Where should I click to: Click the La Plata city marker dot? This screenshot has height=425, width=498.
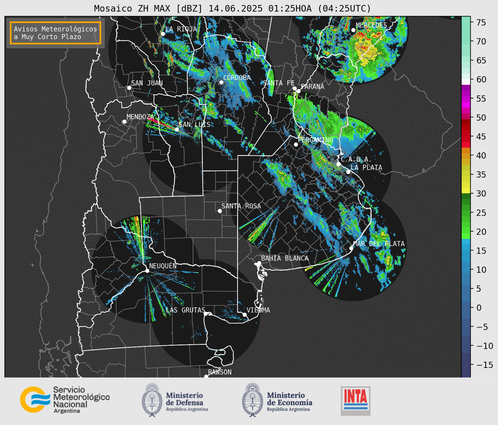pyautogui.click(x=348, y=172)
